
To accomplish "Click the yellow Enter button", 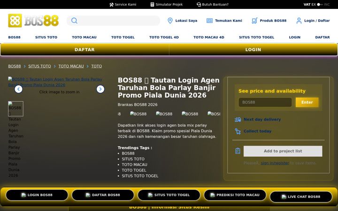I will tap(307, 102).
